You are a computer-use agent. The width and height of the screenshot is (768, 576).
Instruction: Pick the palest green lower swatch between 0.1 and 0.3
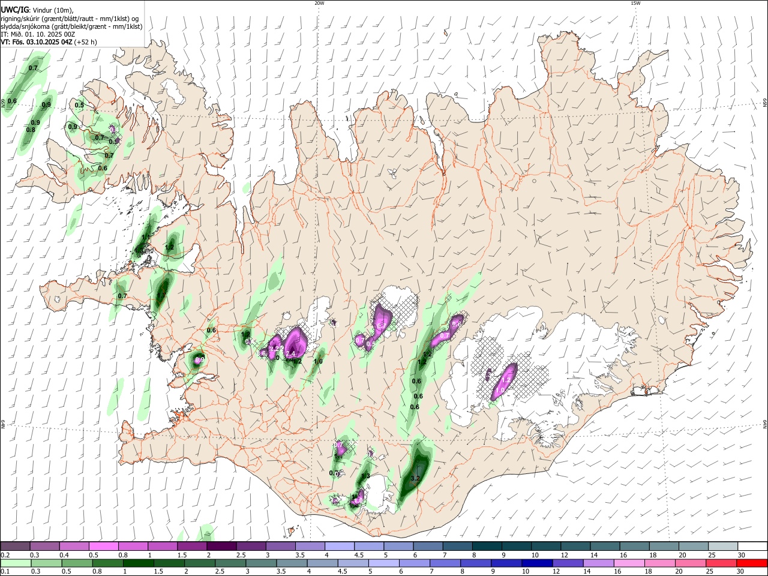point(15,563)
